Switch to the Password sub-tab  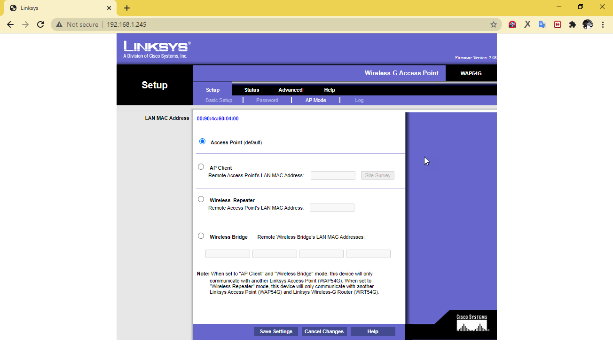tap(267, 100)
